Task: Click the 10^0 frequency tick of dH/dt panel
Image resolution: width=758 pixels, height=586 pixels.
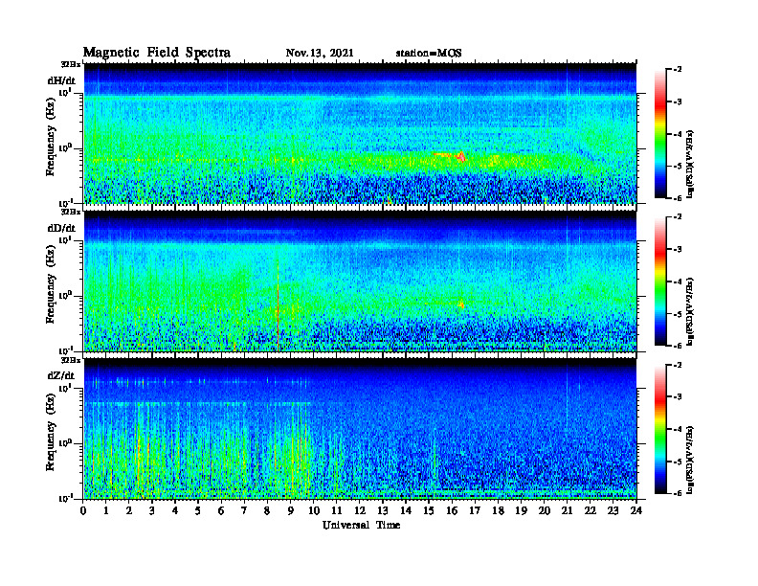Action: 65,148
